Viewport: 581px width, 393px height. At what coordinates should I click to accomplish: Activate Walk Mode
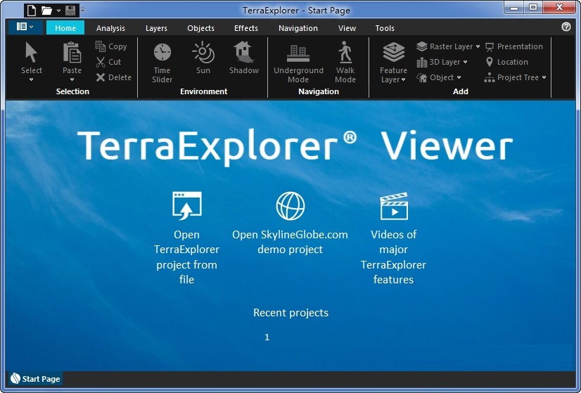point(345,63)
